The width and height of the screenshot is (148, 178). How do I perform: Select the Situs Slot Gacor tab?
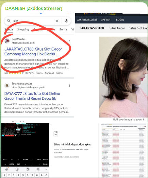(138, 28)
